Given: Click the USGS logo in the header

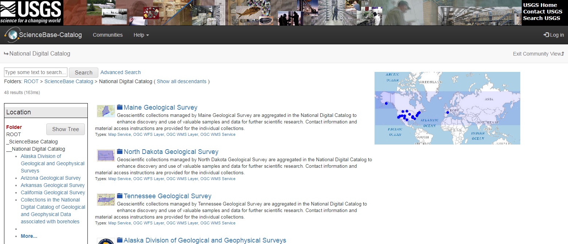Looking at the screenshot, I should tap(31, 12).
